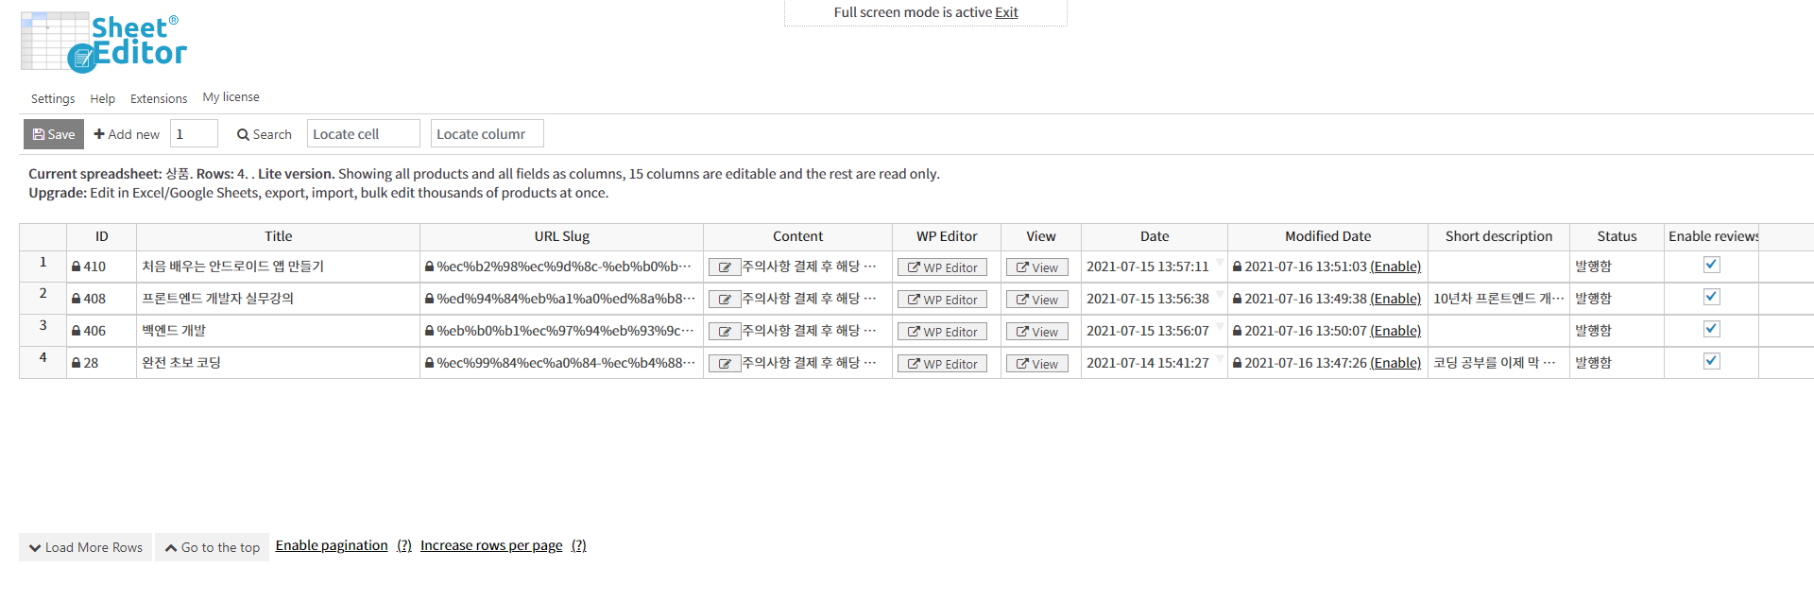The height and width of the screenshot is (602, 1814).
Task: Click lock icon on row 406 URL slug
Action: click(x=429, y=332)
